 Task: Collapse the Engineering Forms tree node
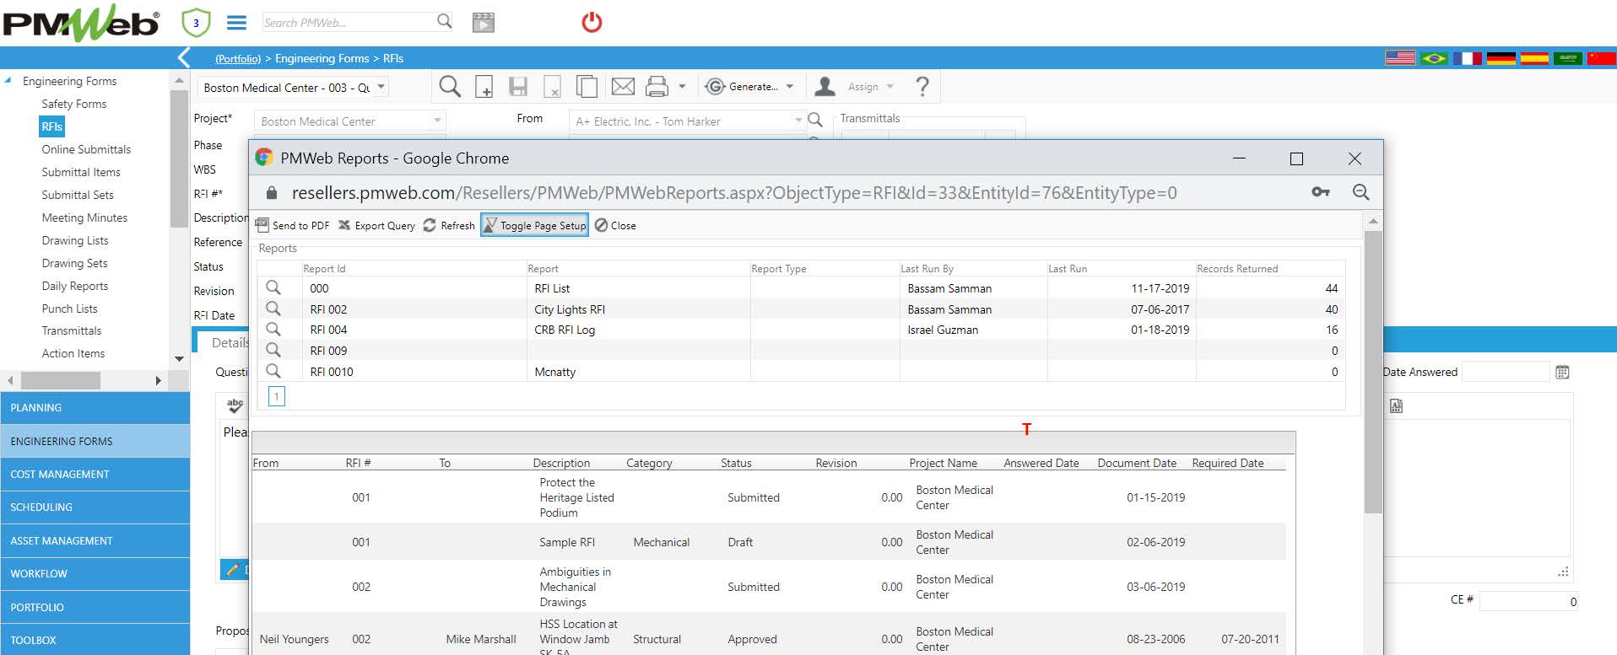click(8, 81)
